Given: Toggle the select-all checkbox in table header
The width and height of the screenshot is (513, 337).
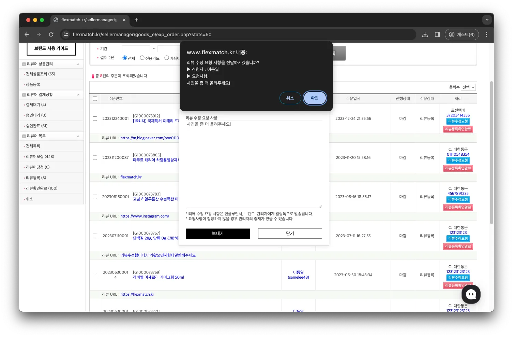Looking at the screenshot, I should (95, 99).
